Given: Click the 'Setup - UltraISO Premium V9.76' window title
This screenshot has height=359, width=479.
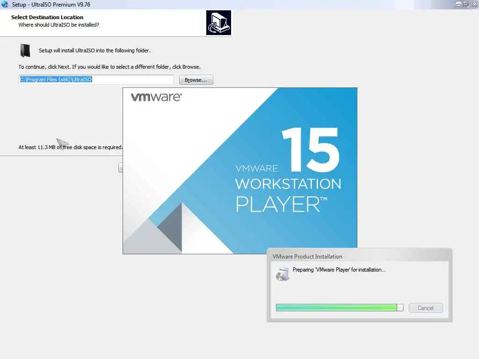Looking at the screenshot, I should pos(51,5).
